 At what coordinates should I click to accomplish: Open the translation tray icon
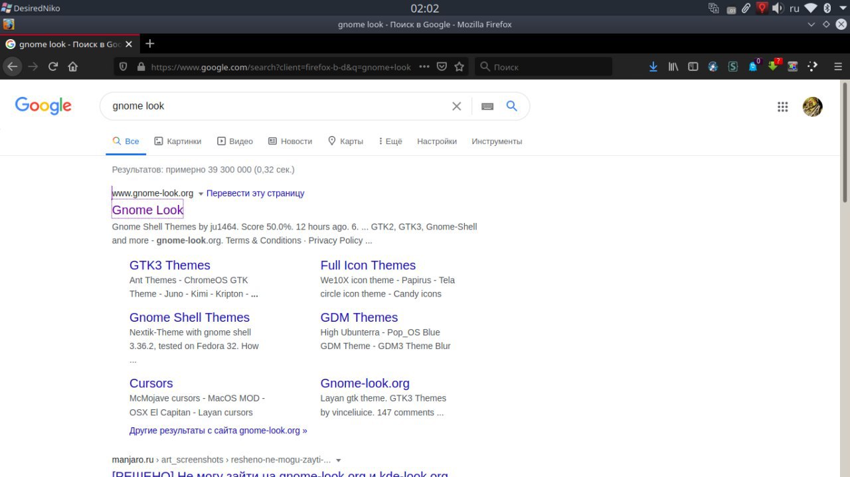pyautogui.click(x=714, y=9)
